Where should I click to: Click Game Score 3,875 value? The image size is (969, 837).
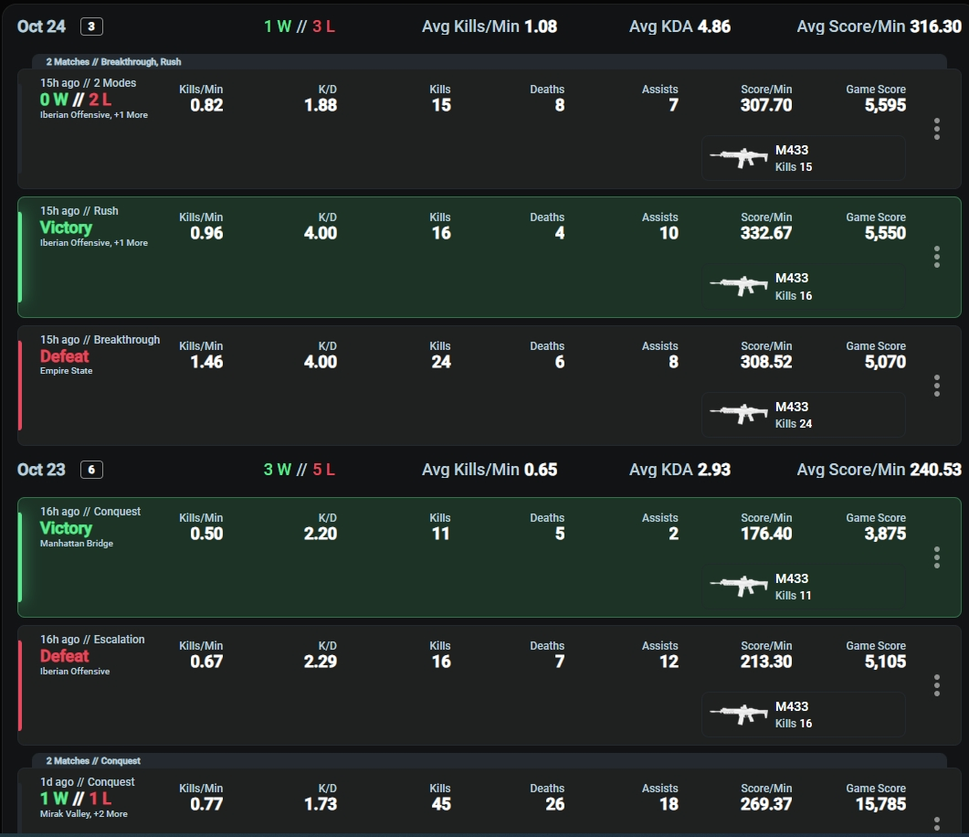(885, 535)
